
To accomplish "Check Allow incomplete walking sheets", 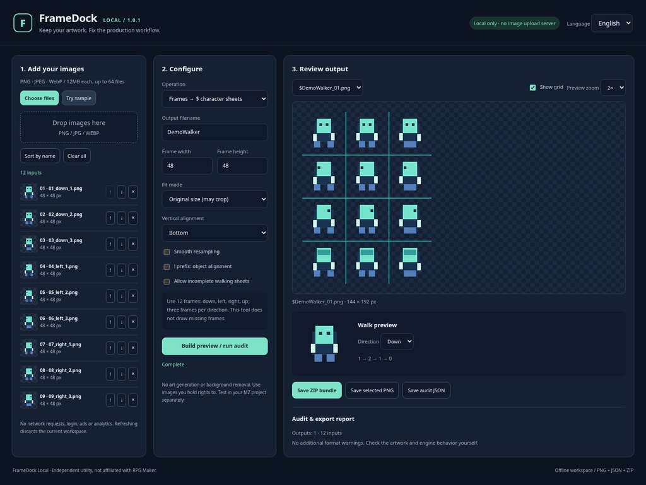I will [x=167, y=282].
